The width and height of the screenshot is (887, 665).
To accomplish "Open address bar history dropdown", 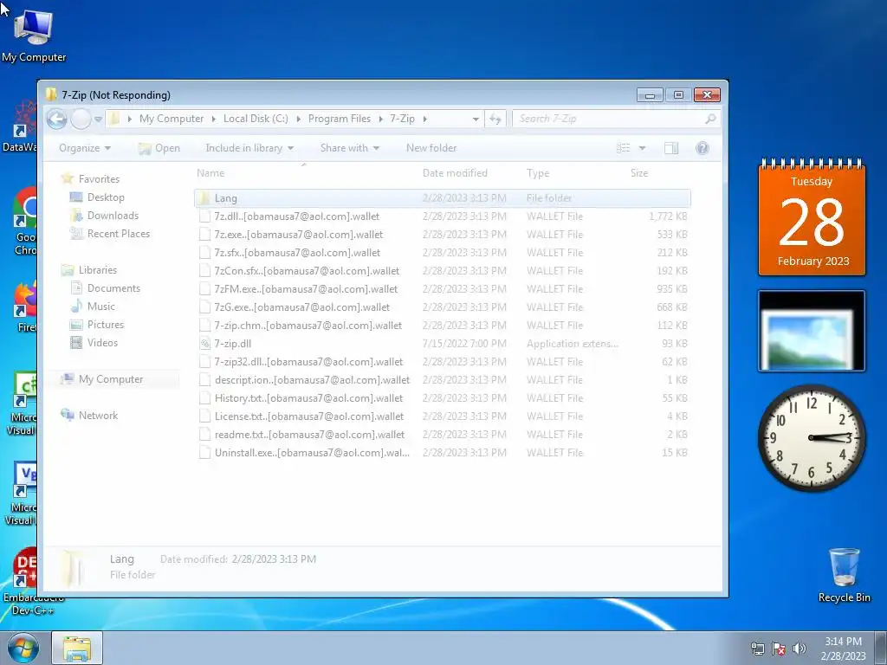I will (x=476, y=119).
